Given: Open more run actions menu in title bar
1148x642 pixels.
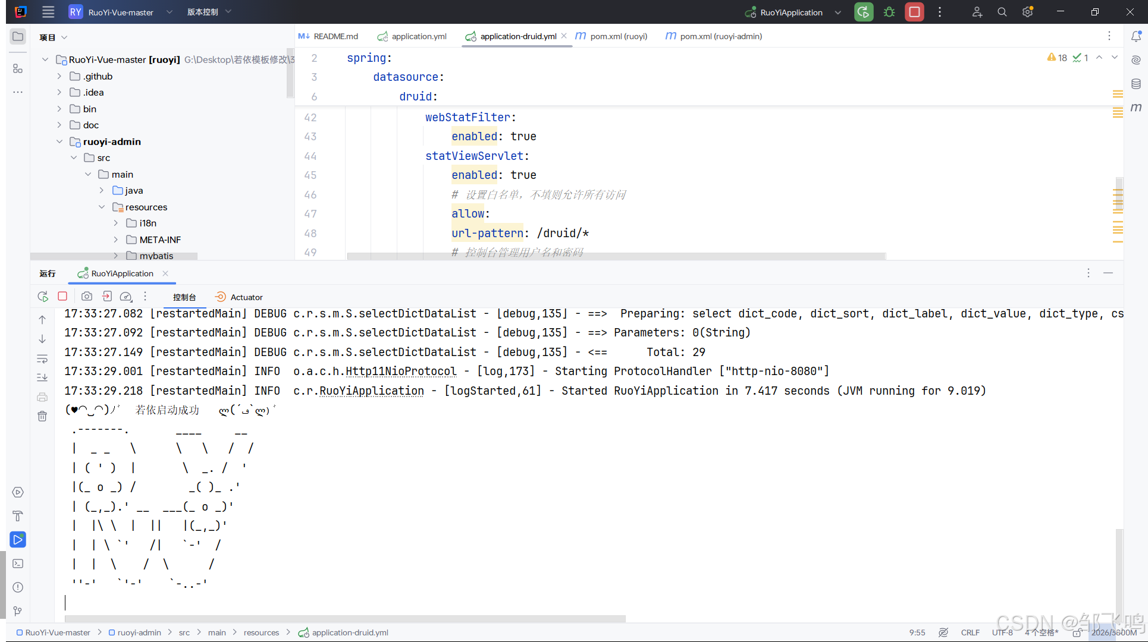Looking at the screenshot, I should [x=940, y=12].
